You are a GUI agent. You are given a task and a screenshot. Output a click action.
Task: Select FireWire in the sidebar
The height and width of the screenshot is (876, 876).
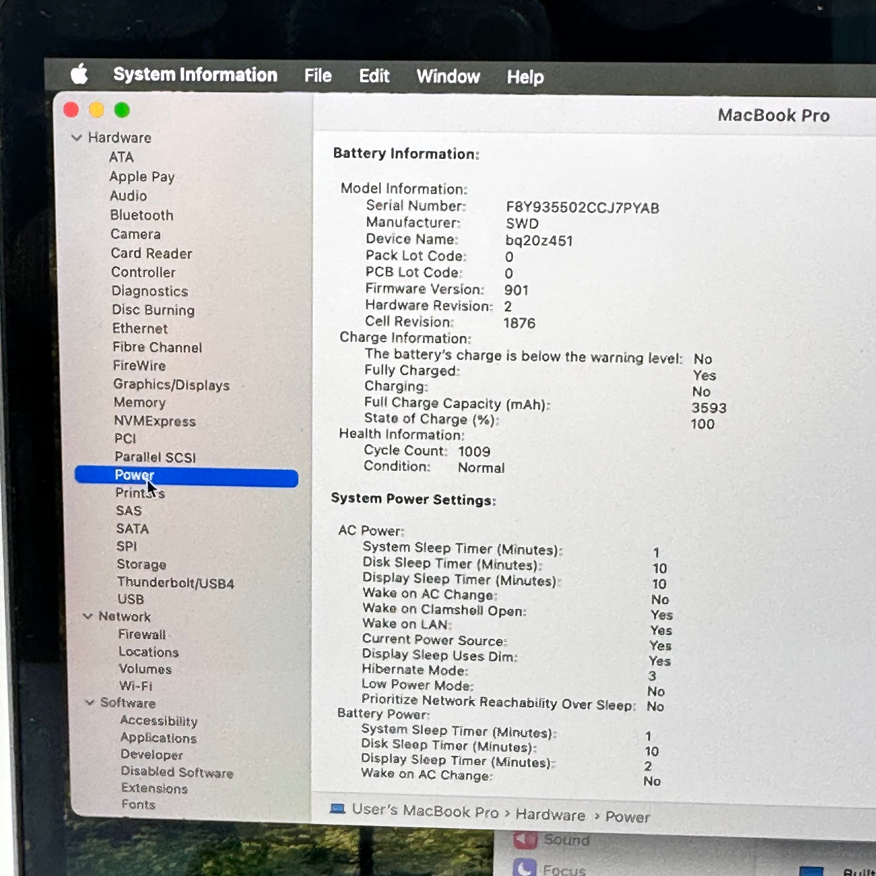coord(139,366)
